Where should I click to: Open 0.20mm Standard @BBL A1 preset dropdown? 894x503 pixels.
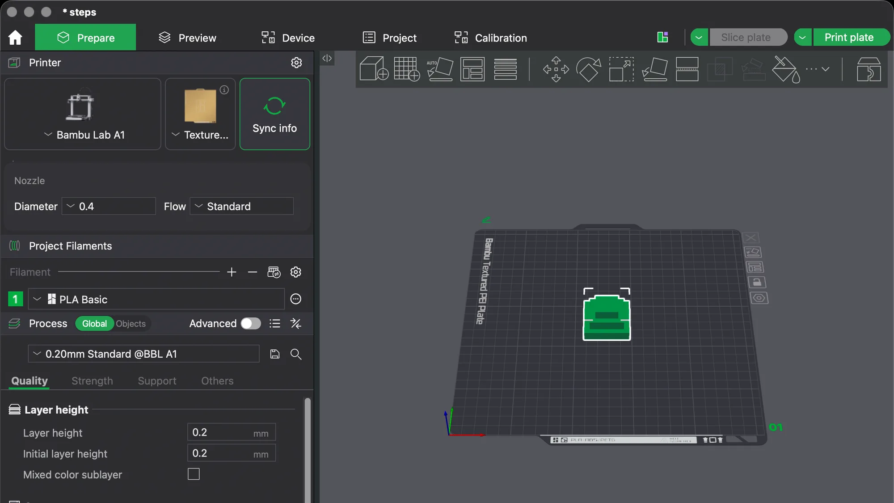143,354
